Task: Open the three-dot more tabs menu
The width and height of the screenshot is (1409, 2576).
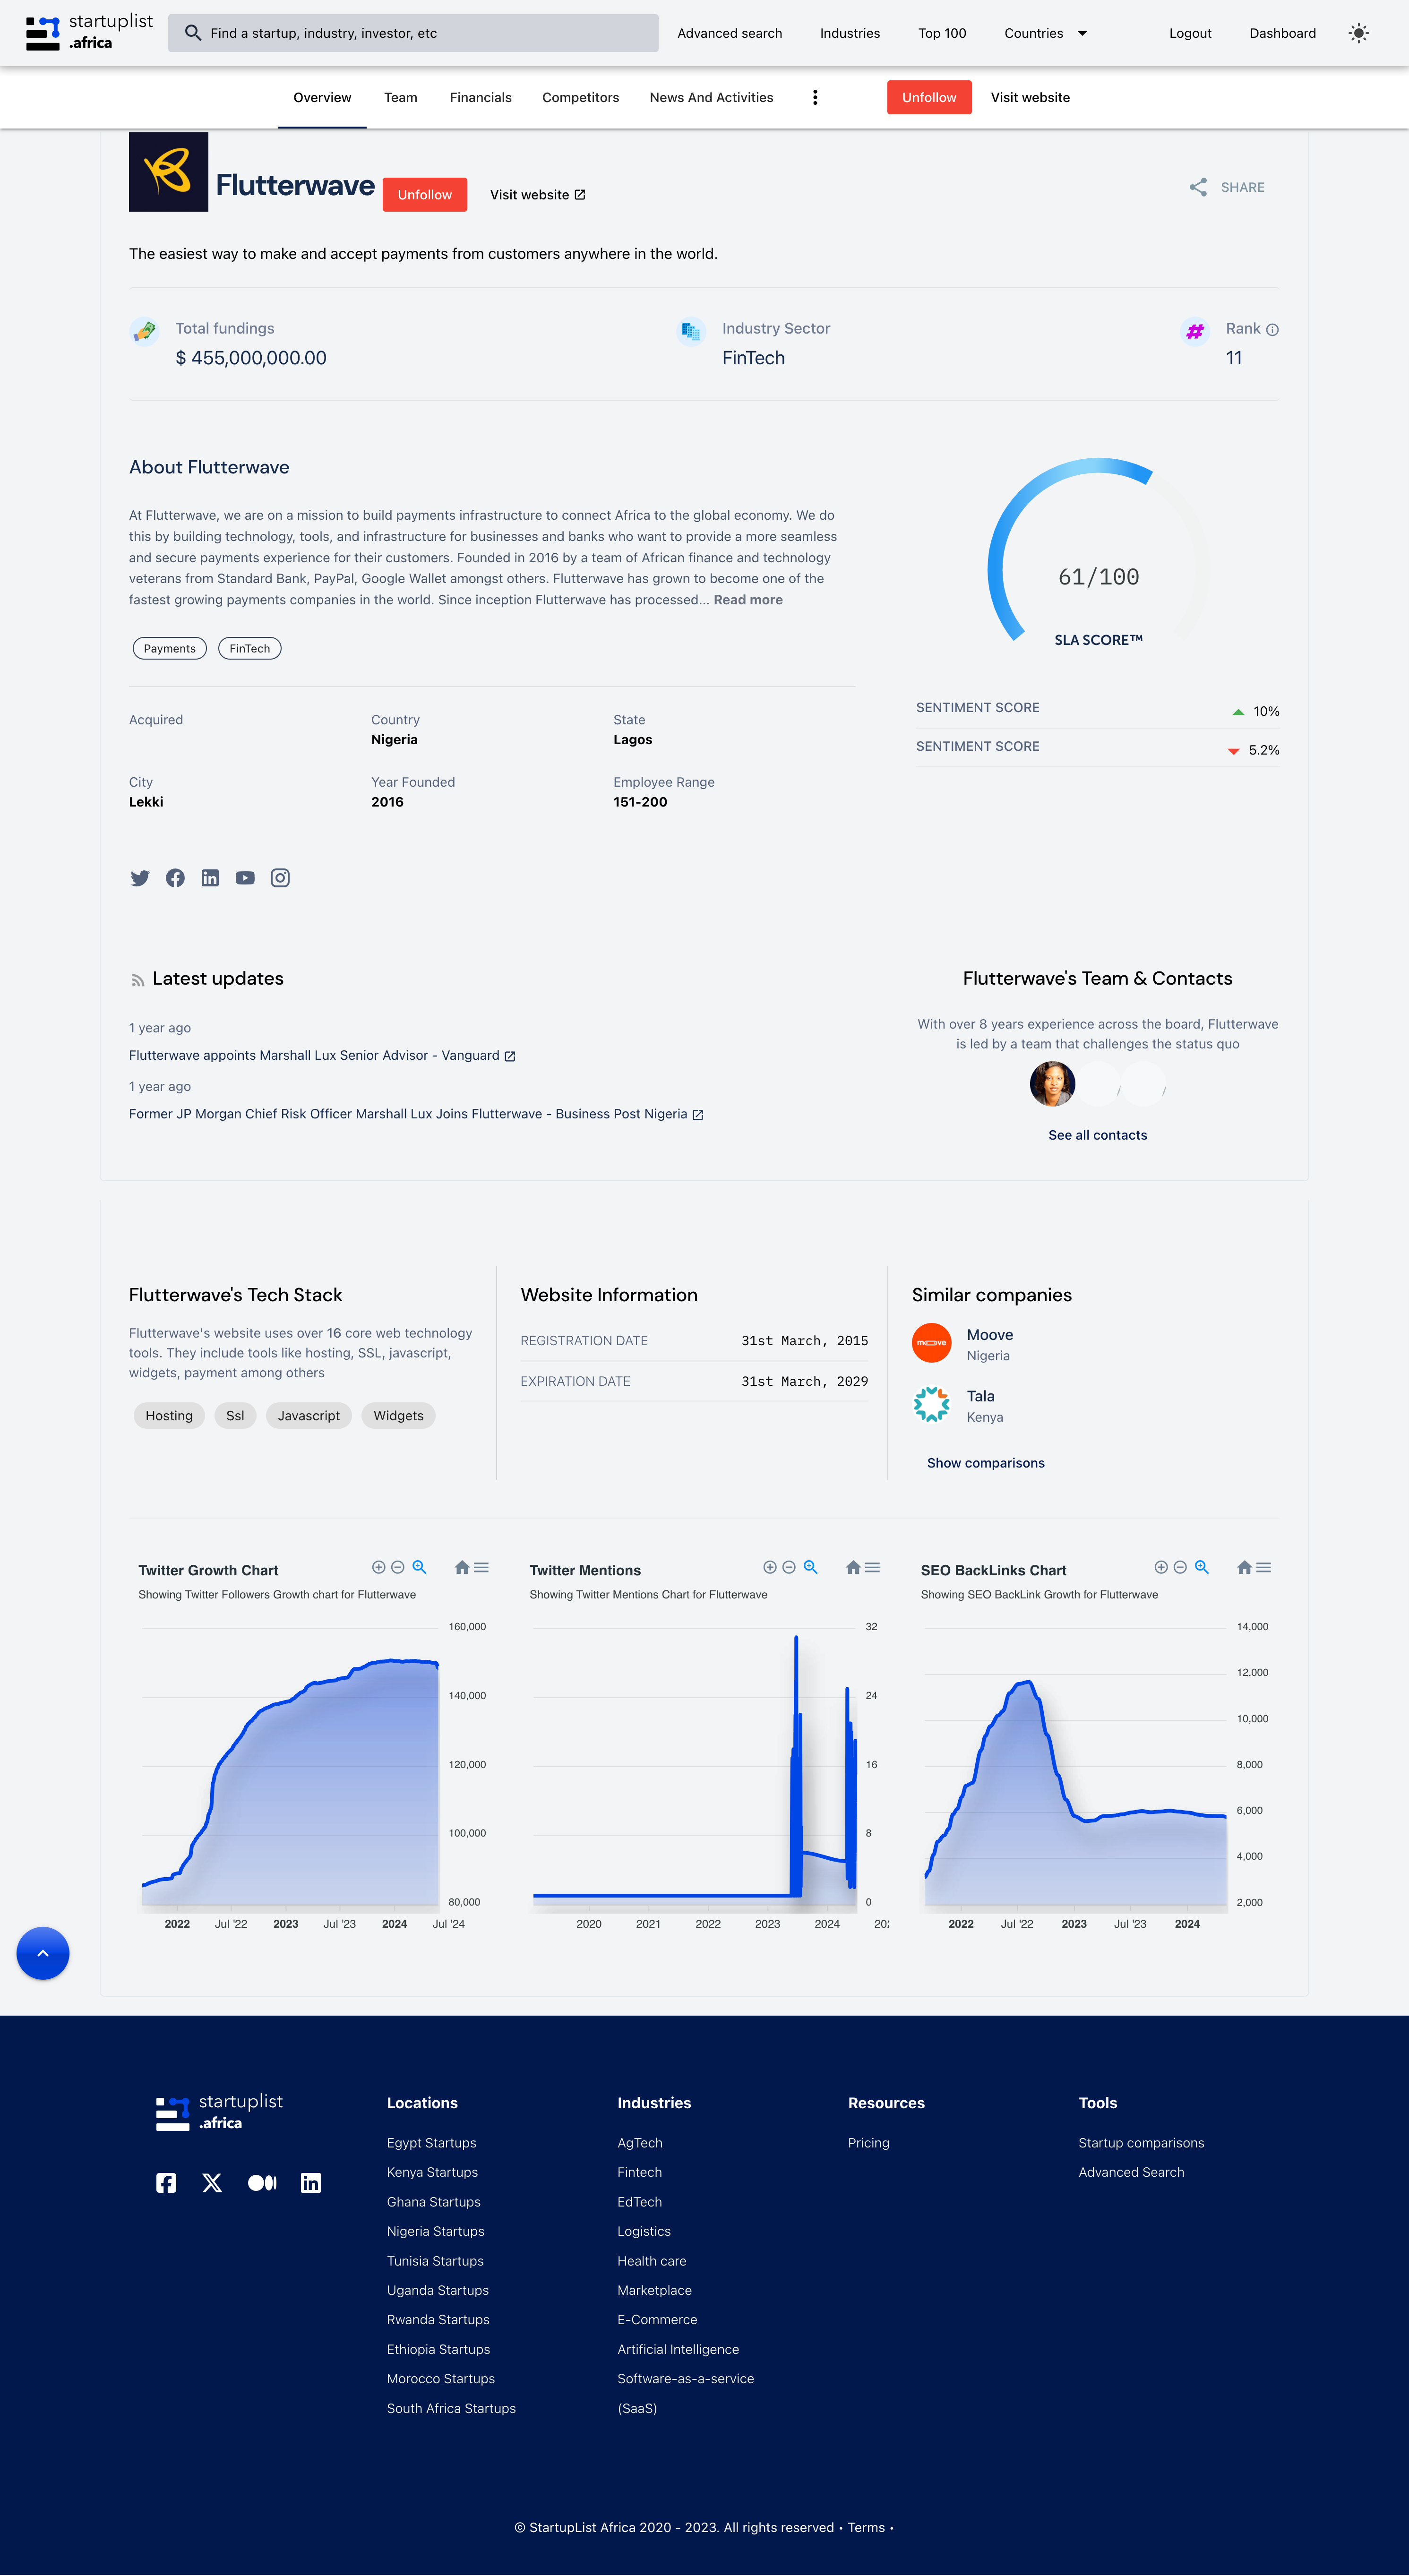Action: click(815, 97)
